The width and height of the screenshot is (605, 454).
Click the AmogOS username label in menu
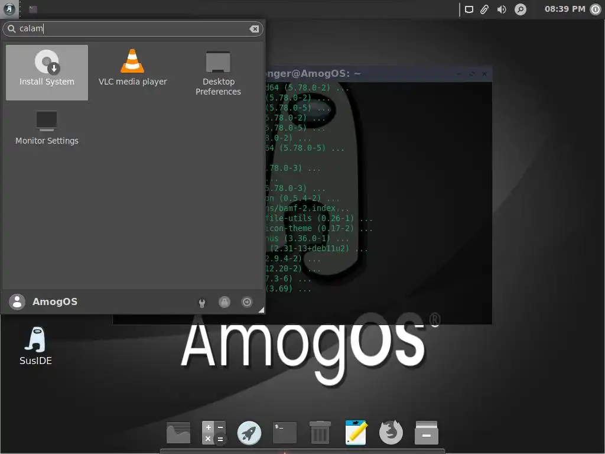click(55, 302)
